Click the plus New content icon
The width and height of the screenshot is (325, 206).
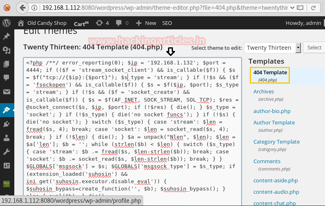pyautogui.click(x=139, y=23)
